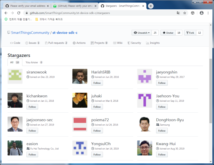Open the fork count 12
Viewport: 214px width, 165px height.
pos(200,33)
